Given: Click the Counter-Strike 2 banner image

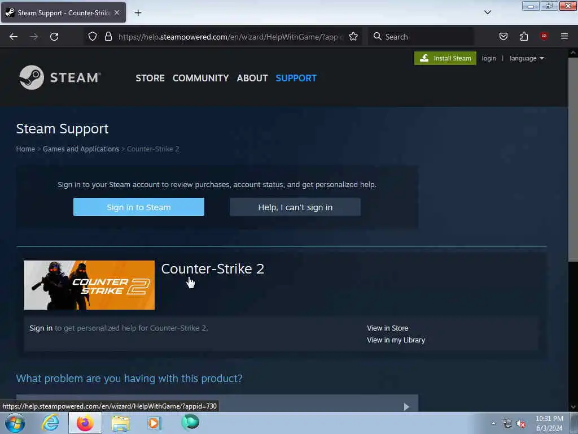Looking at the screenshot, I should pyautogui.click(x=89, y=285).
